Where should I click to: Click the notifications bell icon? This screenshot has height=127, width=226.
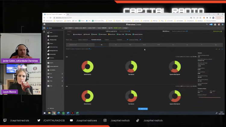(219, 24)
